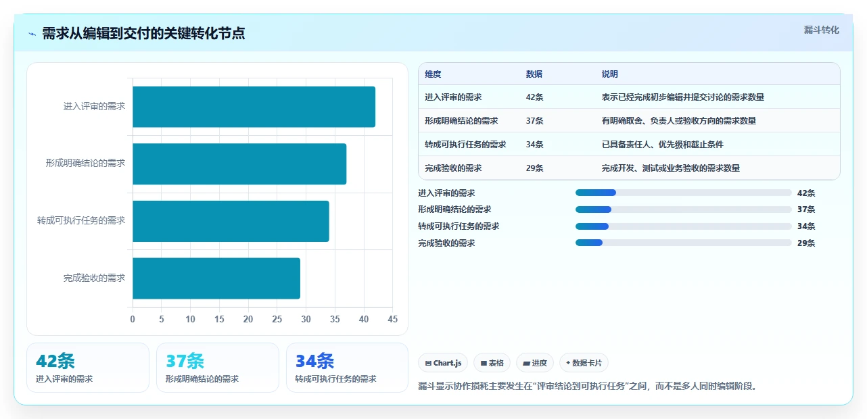Click the 维度 column header
Image resolution: width=867 pixels, height=419 pixels.
[433, 74]
